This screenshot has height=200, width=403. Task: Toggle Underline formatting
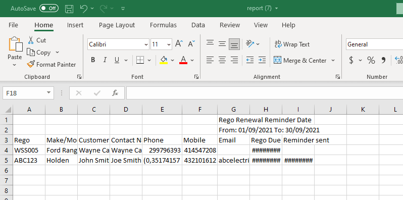click(117, 60)
